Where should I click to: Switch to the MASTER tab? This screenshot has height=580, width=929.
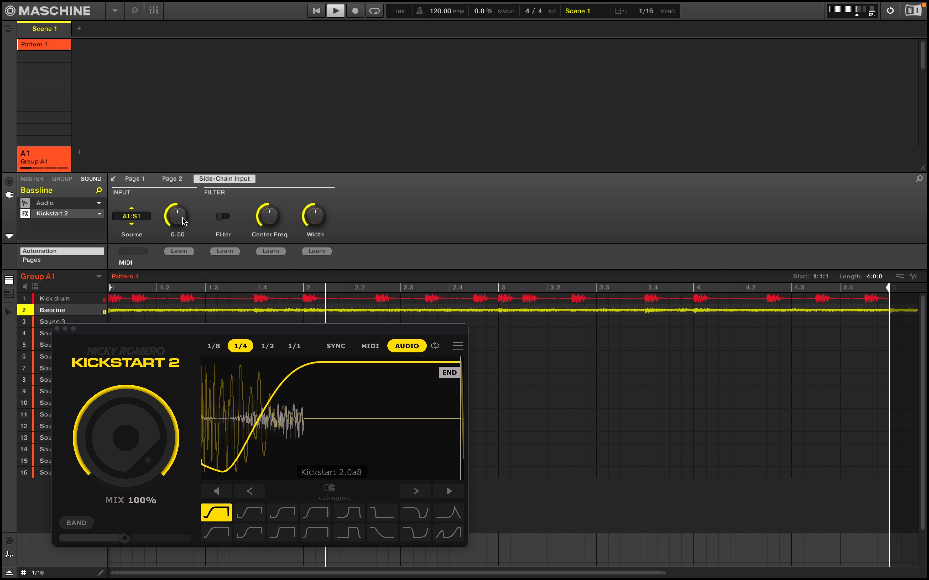click(32, 179)
